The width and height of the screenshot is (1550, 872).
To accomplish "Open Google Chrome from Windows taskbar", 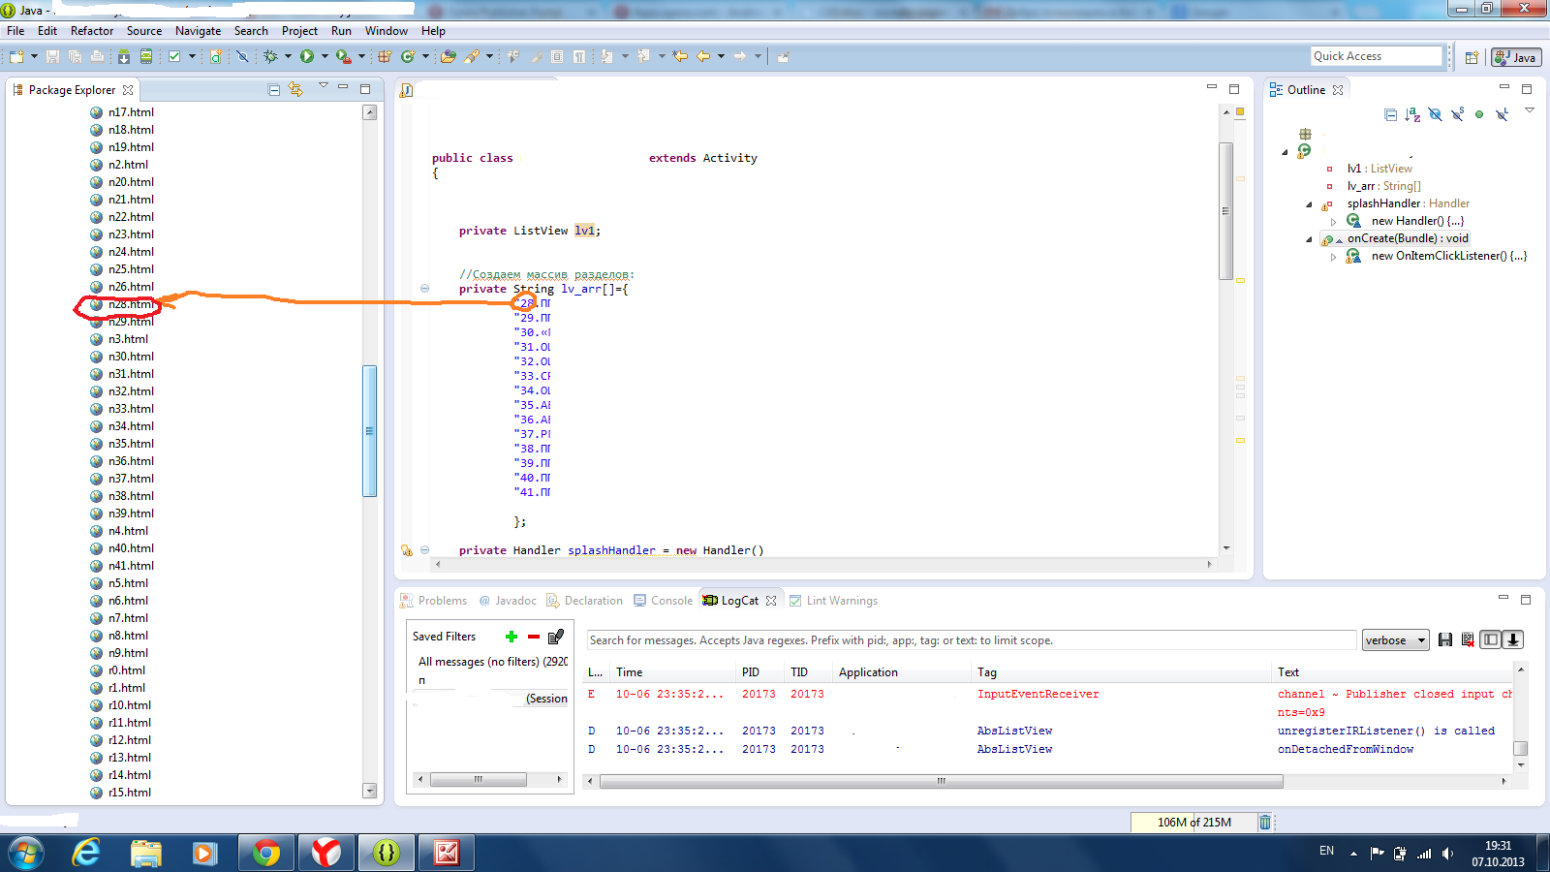I will 266,853.
